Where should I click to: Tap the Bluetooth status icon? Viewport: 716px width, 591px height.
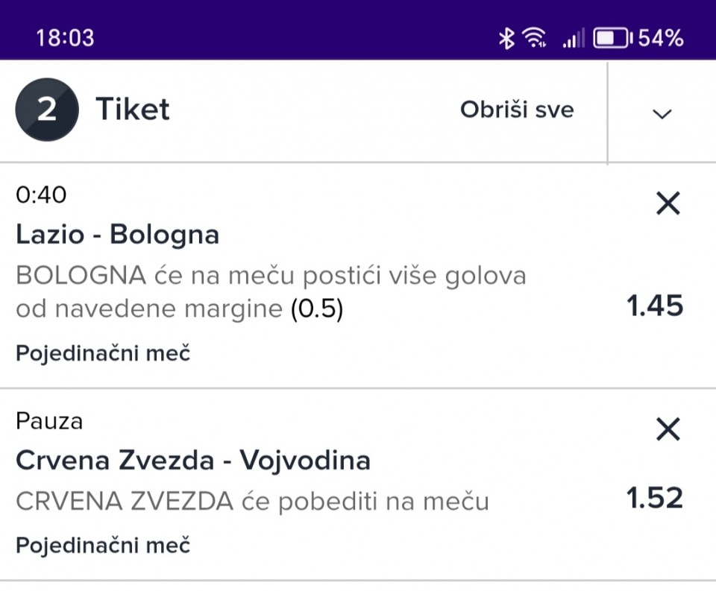(507, 38)
